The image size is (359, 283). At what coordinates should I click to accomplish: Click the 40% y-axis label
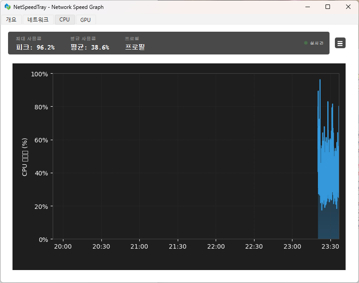(41, 173)
